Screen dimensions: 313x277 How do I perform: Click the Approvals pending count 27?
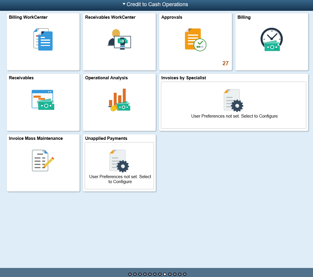point(225,63)
